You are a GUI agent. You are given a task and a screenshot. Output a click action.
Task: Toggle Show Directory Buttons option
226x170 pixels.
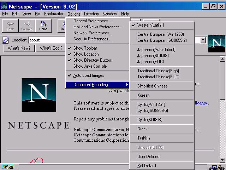pyautogui.click(x=97, y=60)
